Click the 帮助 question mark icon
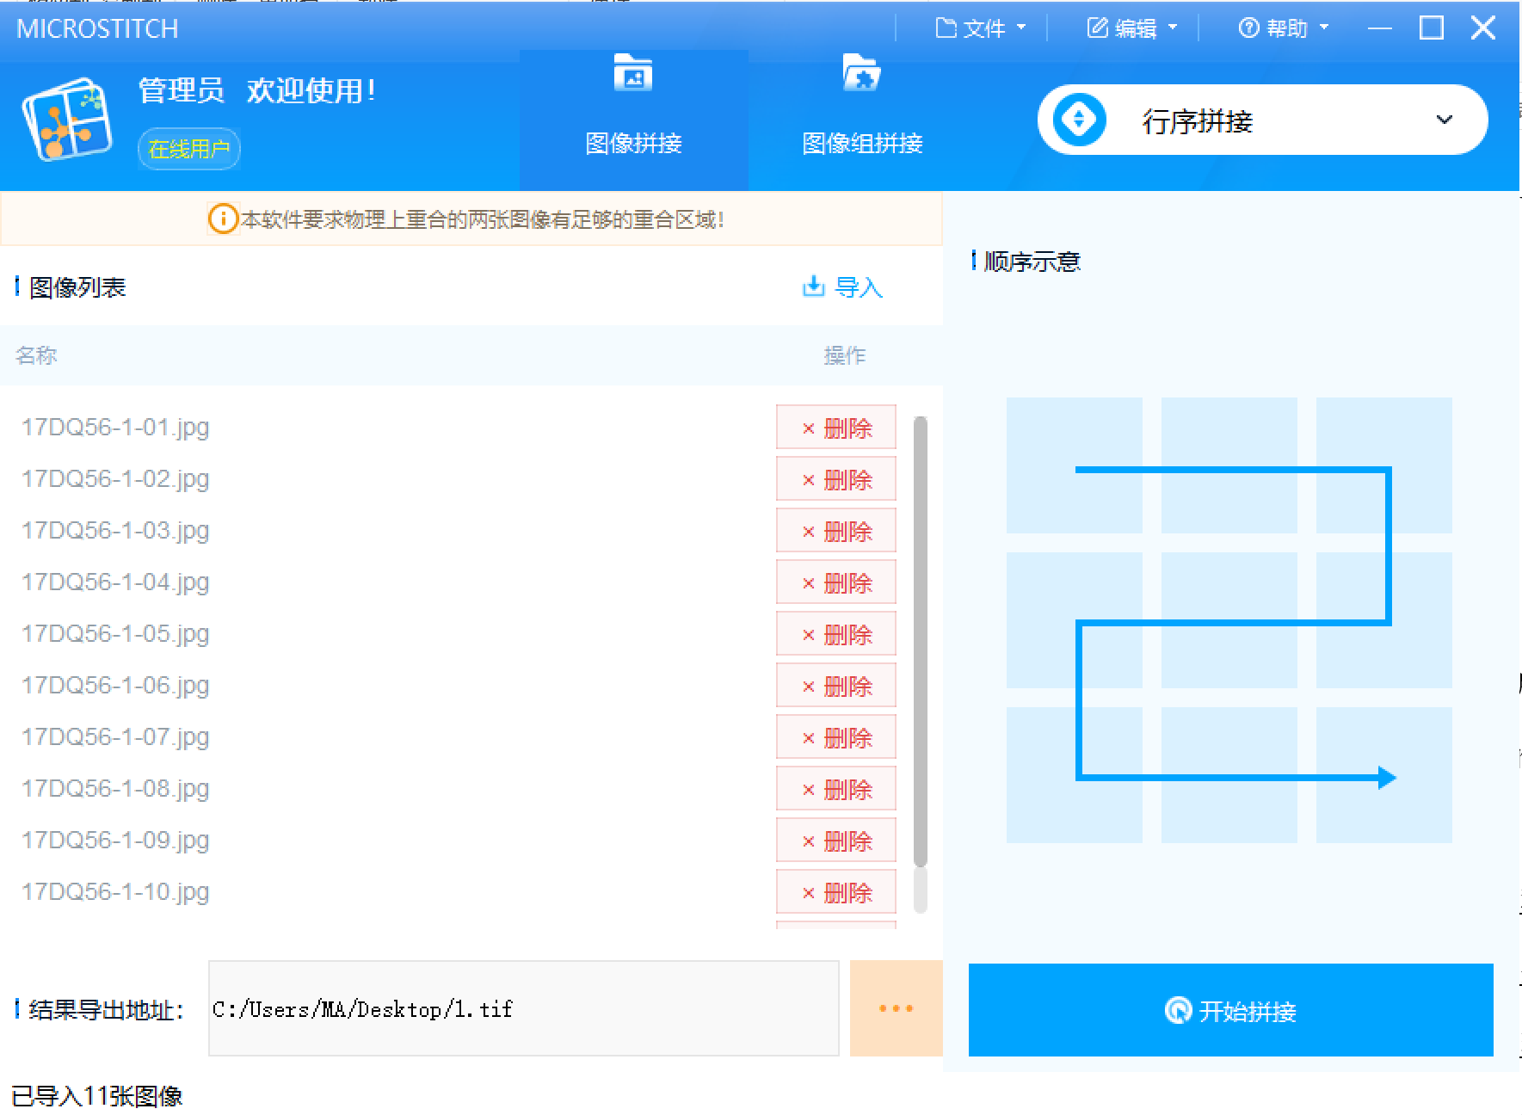1522x1115 pixels. 1248,27
